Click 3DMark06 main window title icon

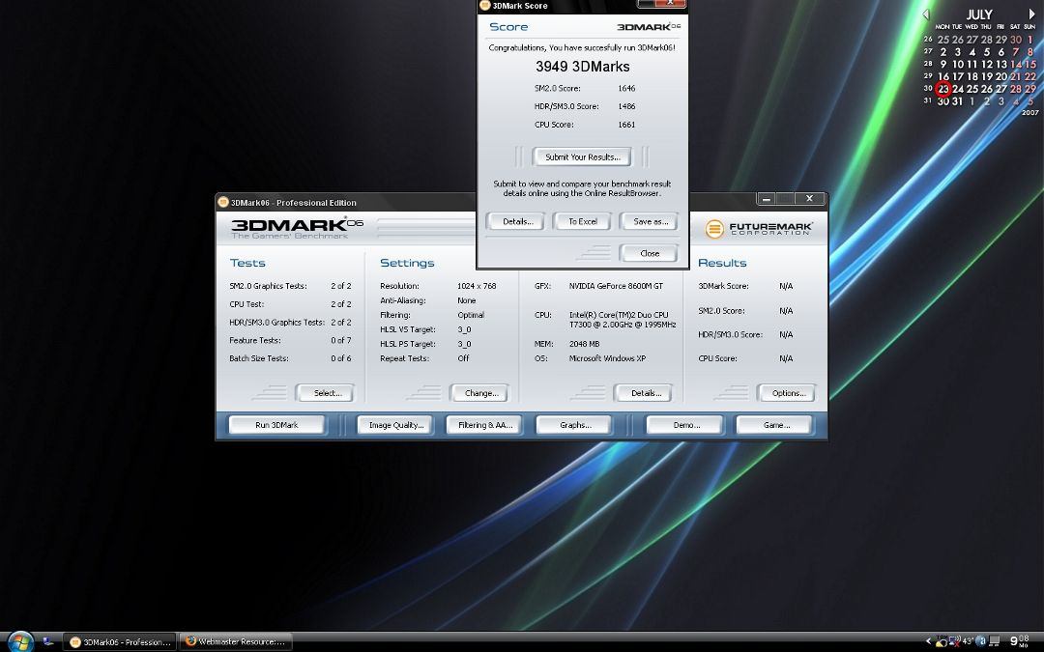pos(223,202)
